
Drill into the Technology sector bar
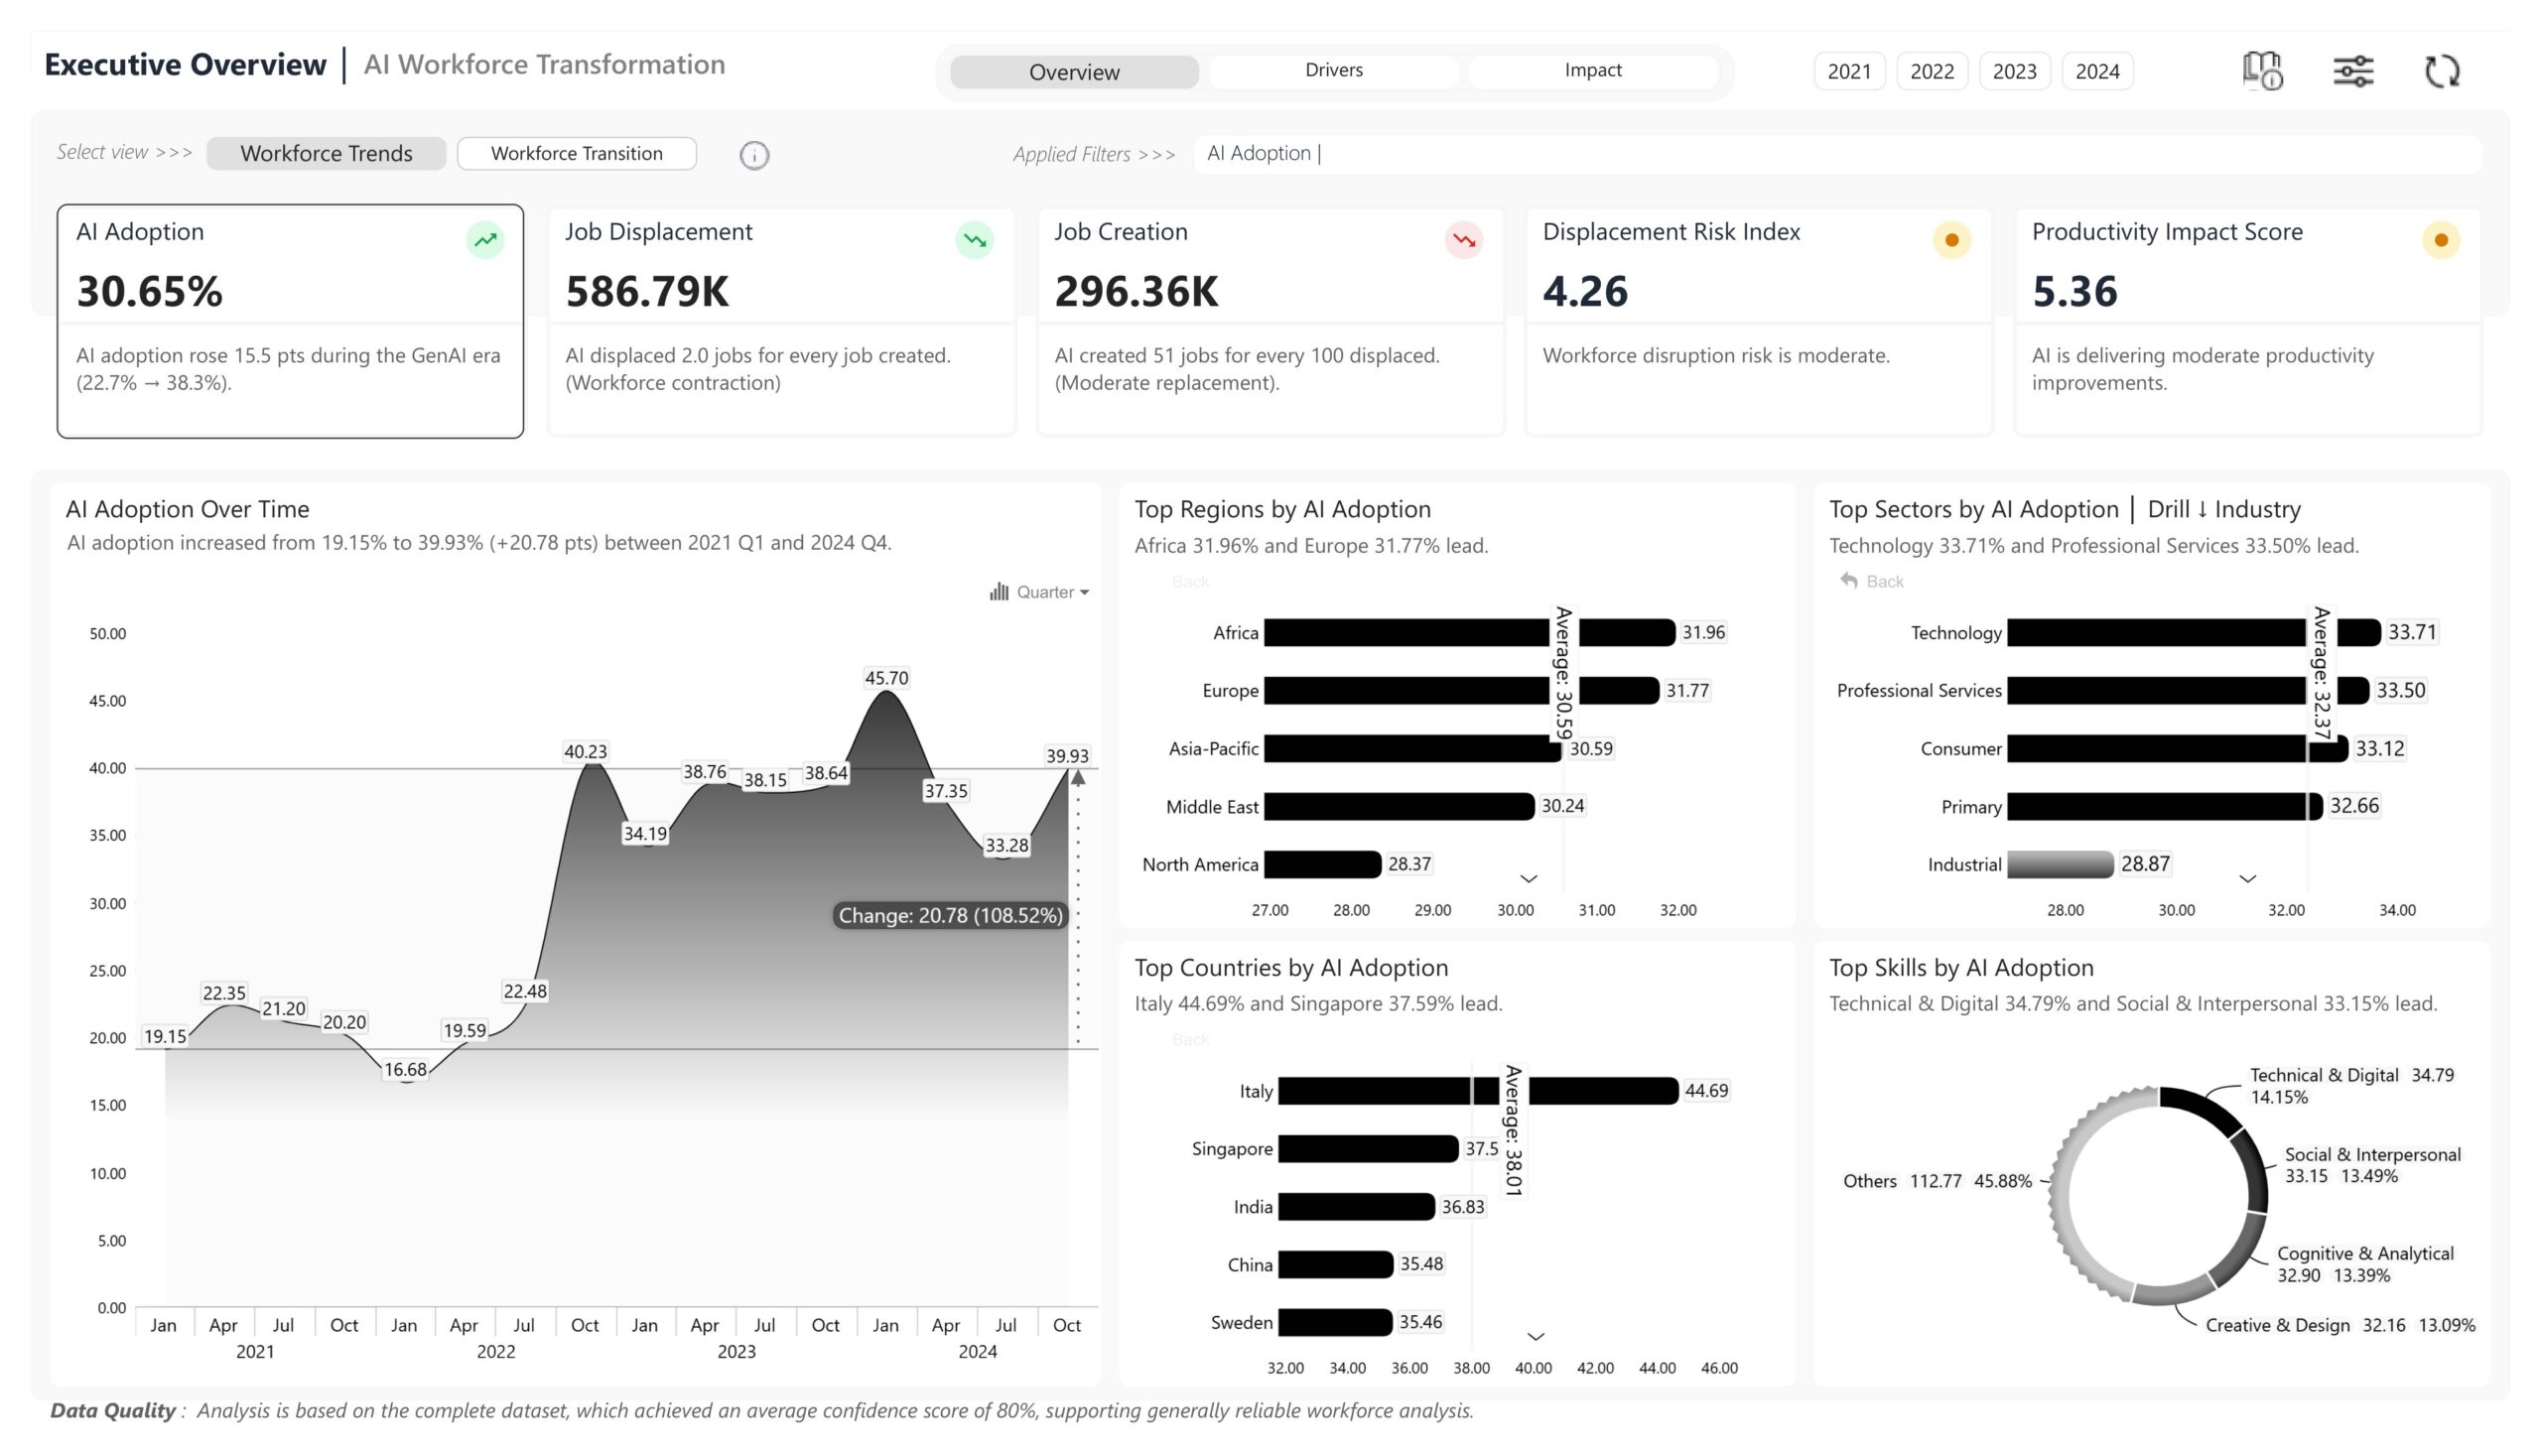click(2194, 632)
